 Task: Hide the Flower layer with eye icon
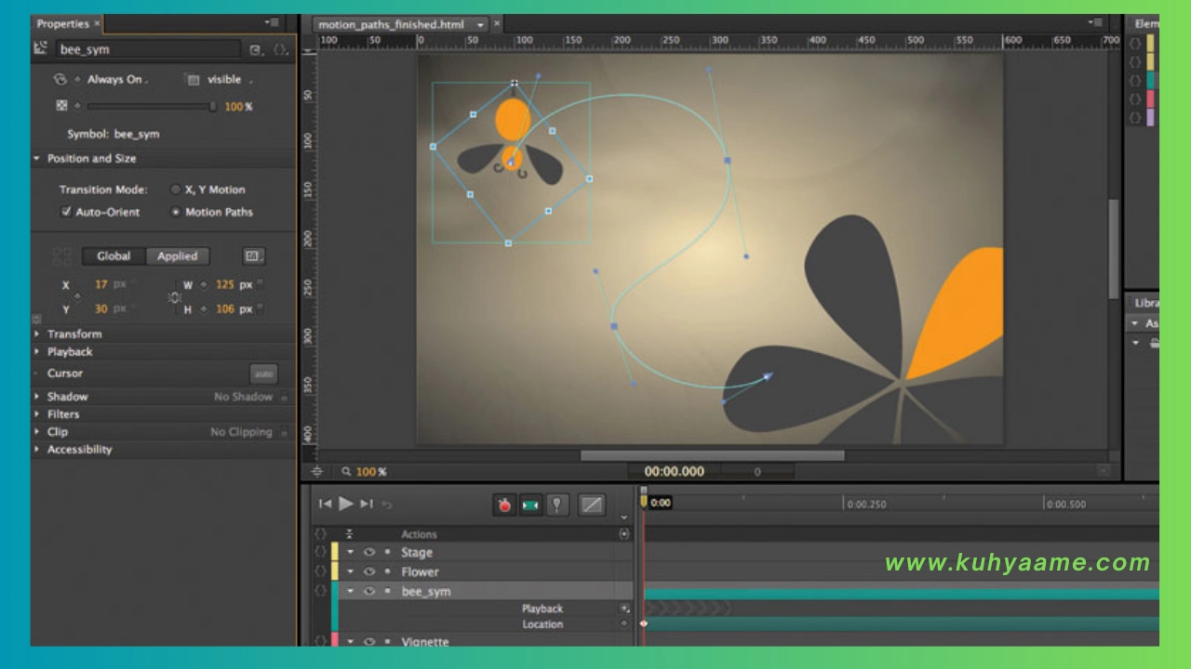coord(369,571)
